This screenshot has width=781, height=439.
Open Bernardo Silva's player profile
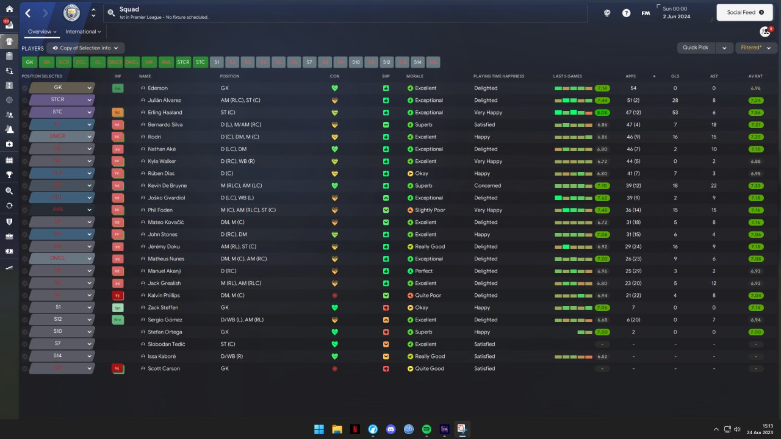(165, 125)
